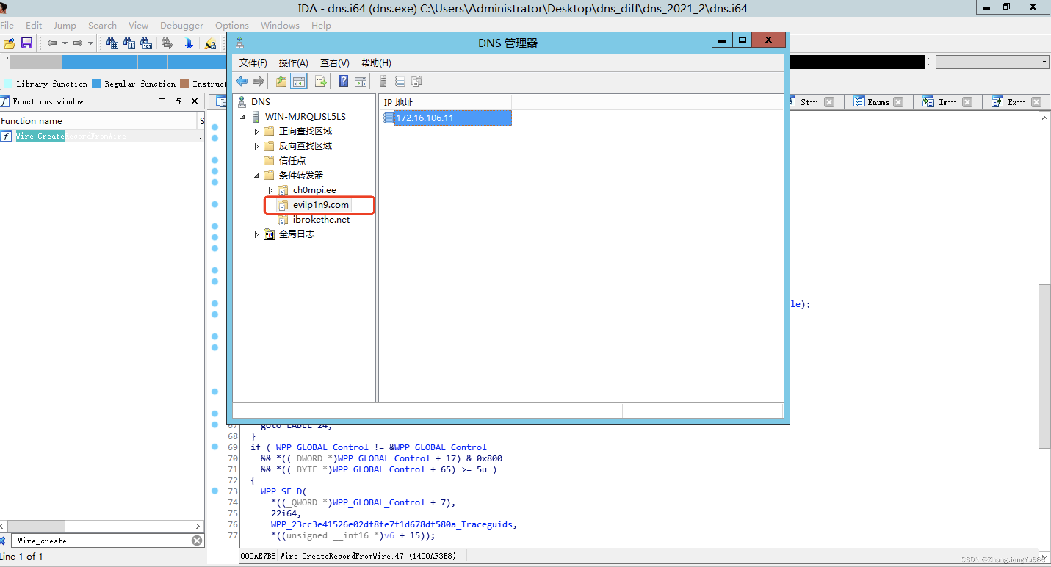Click the DNS Manager export list icon
Screen dimensions: 1051x567
point(321,81)
